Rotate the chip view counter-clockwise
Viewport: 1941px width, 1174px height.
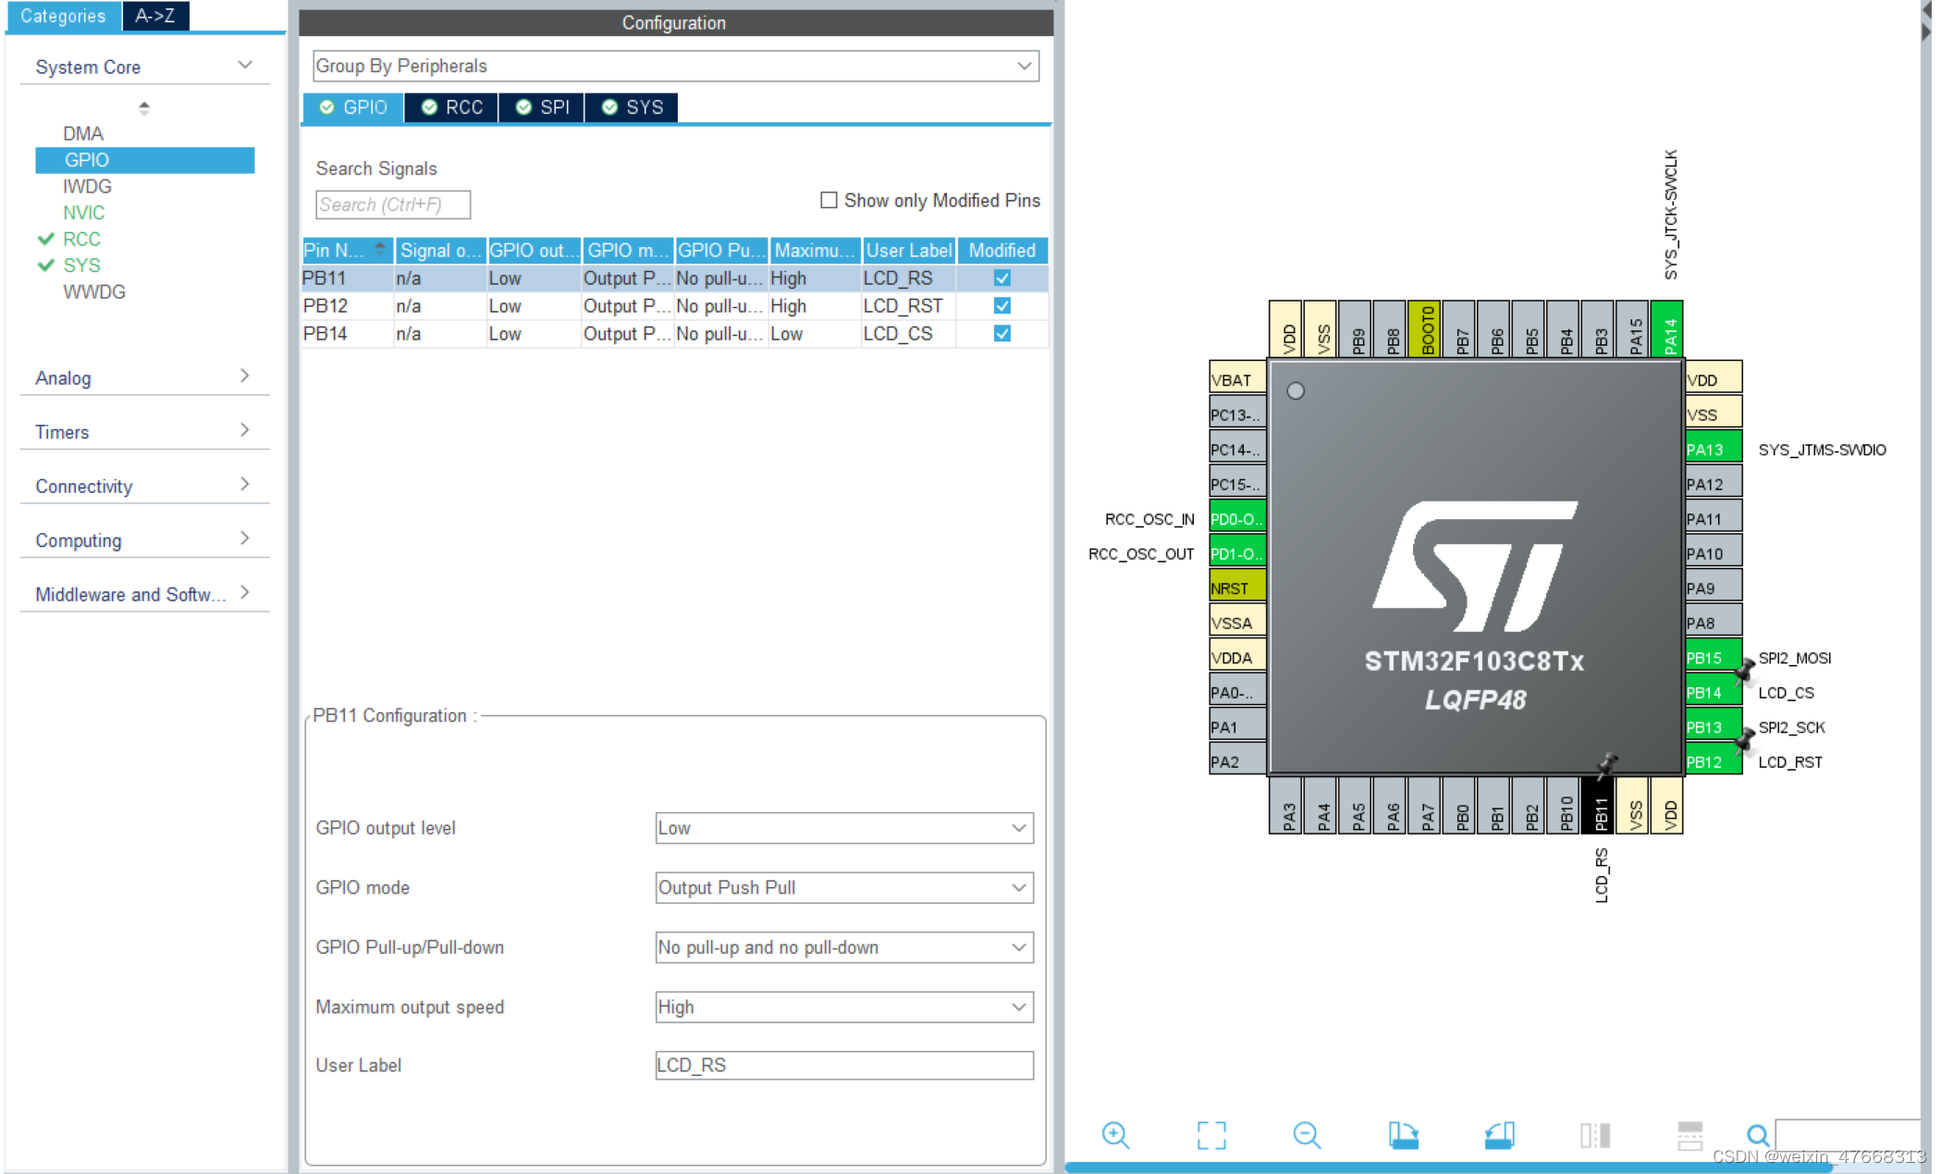pos(1499,1134)
